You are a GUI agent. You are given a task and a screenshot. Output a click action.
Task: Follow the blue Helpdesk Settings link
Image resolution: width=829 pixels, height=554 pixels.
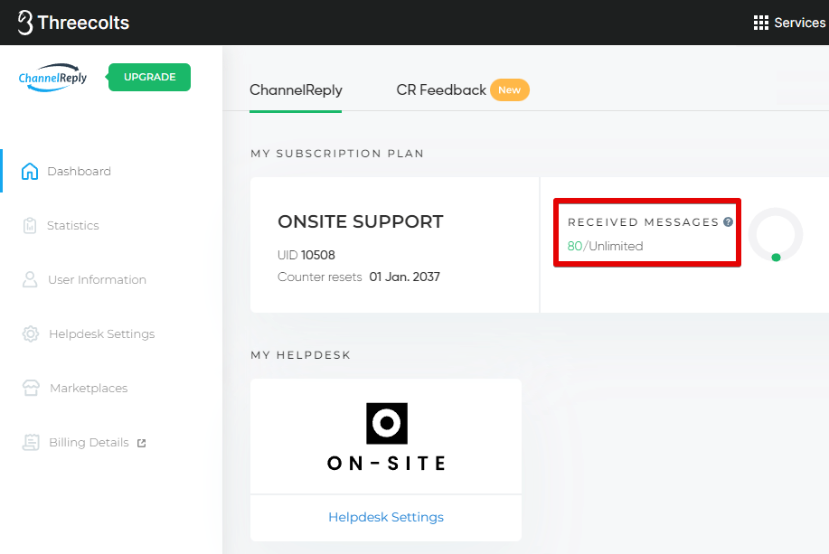(386, 517)
